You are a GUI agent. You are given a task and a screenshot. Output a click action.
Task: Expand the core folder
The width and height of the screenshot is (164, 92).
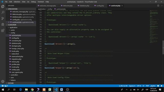12,78
